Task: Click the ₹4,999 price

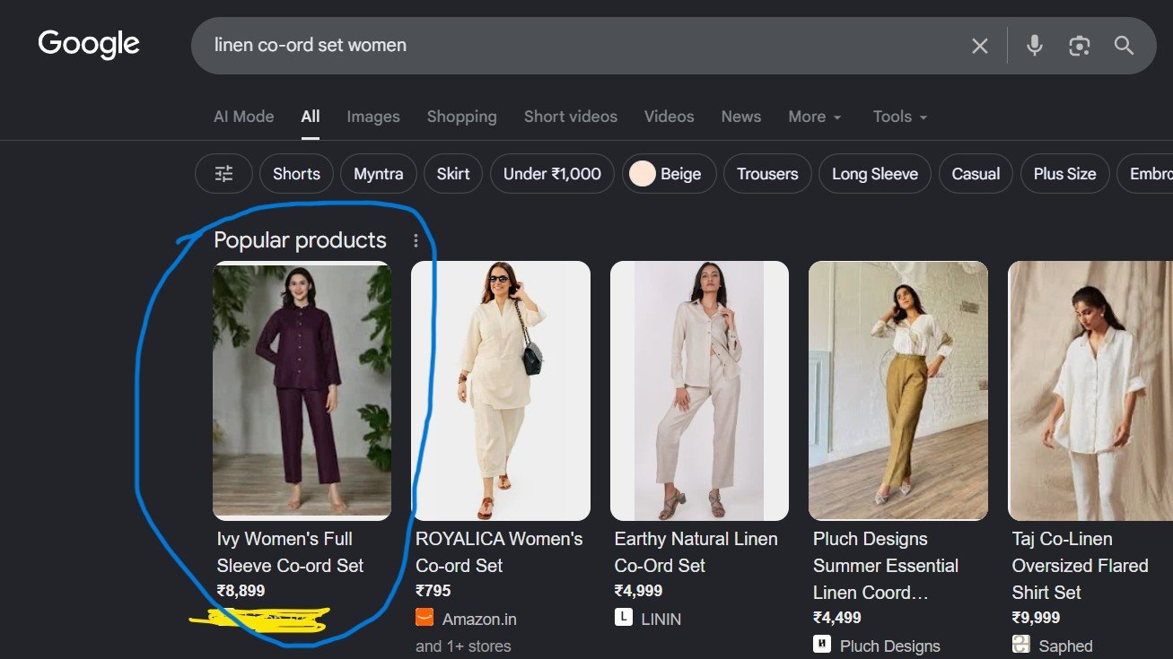Action: pos(638,591)
